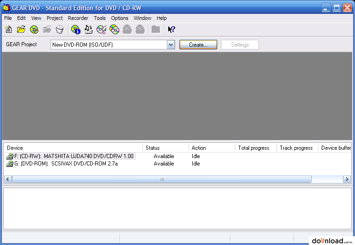This screenshot has width=355, height=245.
Task: Click the disabled Settings button
Action: coord(240,45)
